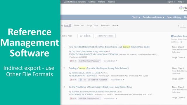Open the Sign In dropdown
The width and height of the screenshot is (187, 105).
coord(172,2)
